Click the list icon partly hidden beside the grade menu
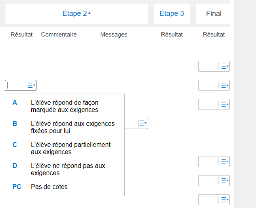Screen dimensions: 256x208 click(x=143, y=123)
